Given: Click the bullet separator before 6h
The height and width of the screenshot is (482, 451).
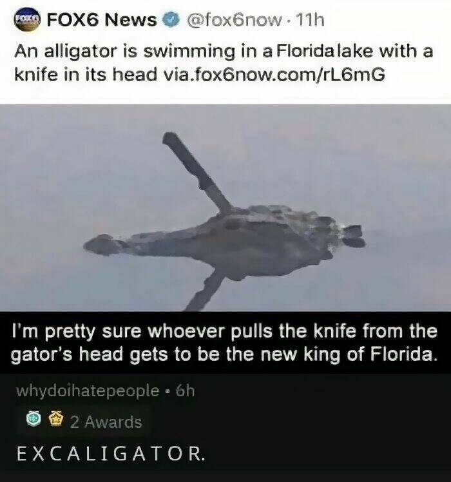Looking at the screenshot, I should tap(168, 391).
